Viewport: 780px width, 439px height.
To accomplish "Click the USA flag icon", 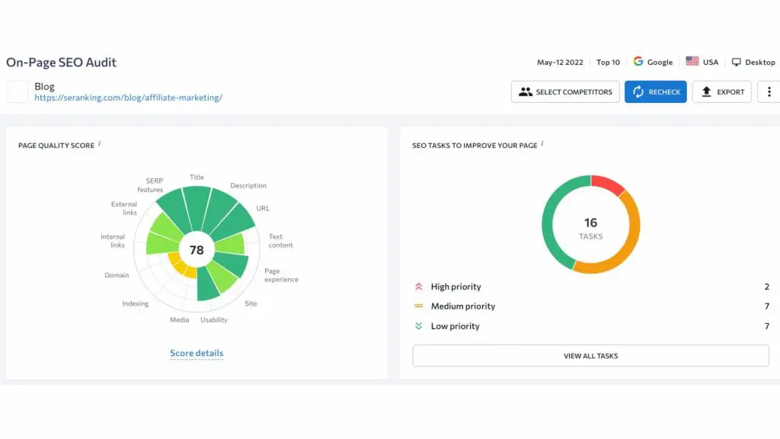I will pyautogui.click(x=692, y=62).
